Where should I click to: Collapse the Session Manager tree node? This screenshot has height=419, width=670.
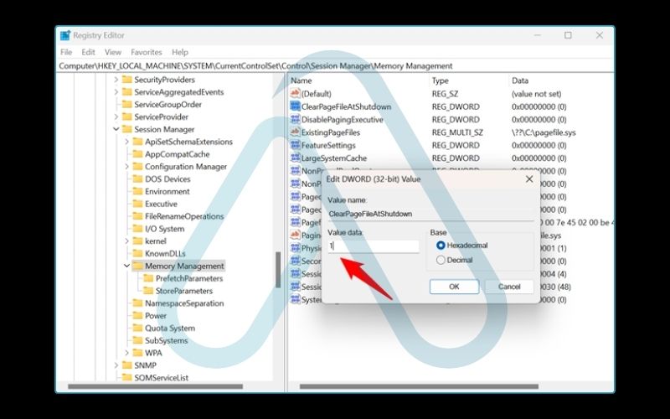coord(116,130)
